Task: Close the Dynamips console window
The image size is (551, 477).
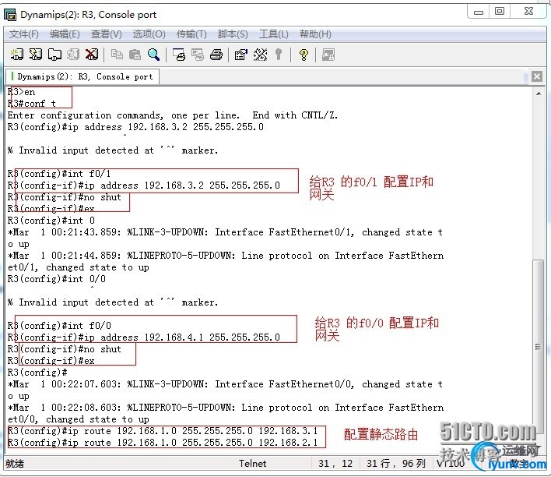Action: coord(528,12)
